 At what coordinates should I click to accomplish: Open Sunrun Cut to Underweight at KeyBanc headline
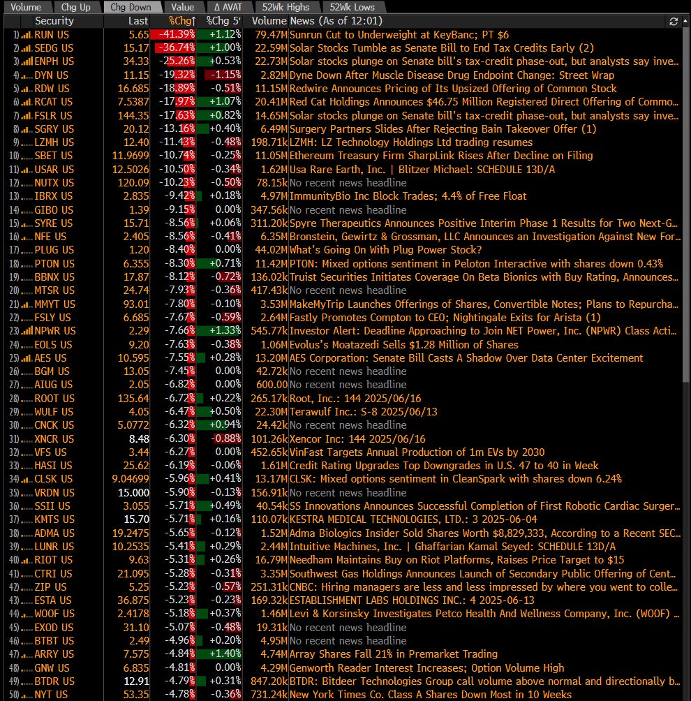click(399, 35)
